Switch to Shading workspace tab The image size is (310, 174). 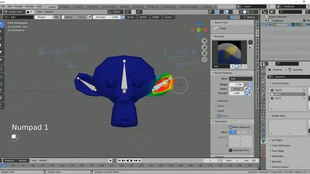124,7
